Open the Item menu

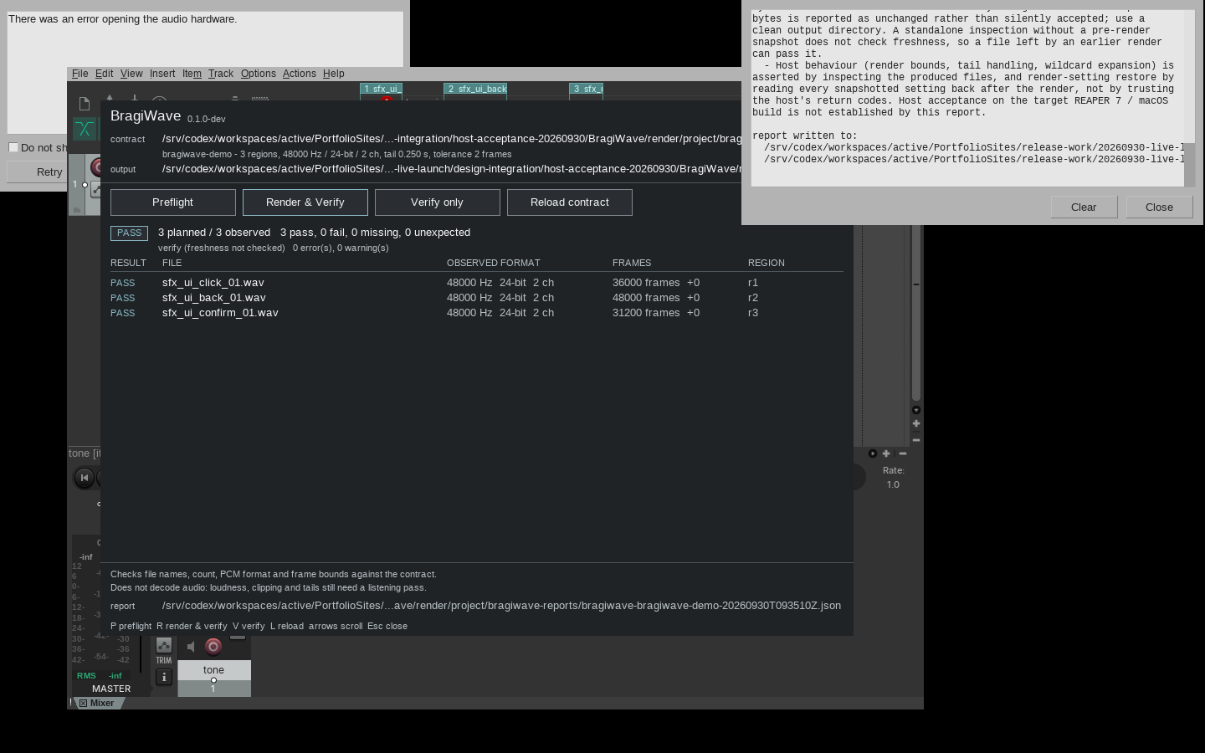click(x=192, y=74)
